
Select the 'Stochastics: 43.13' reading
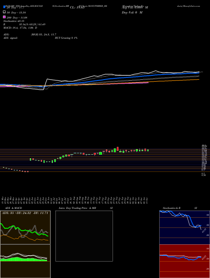14,21
